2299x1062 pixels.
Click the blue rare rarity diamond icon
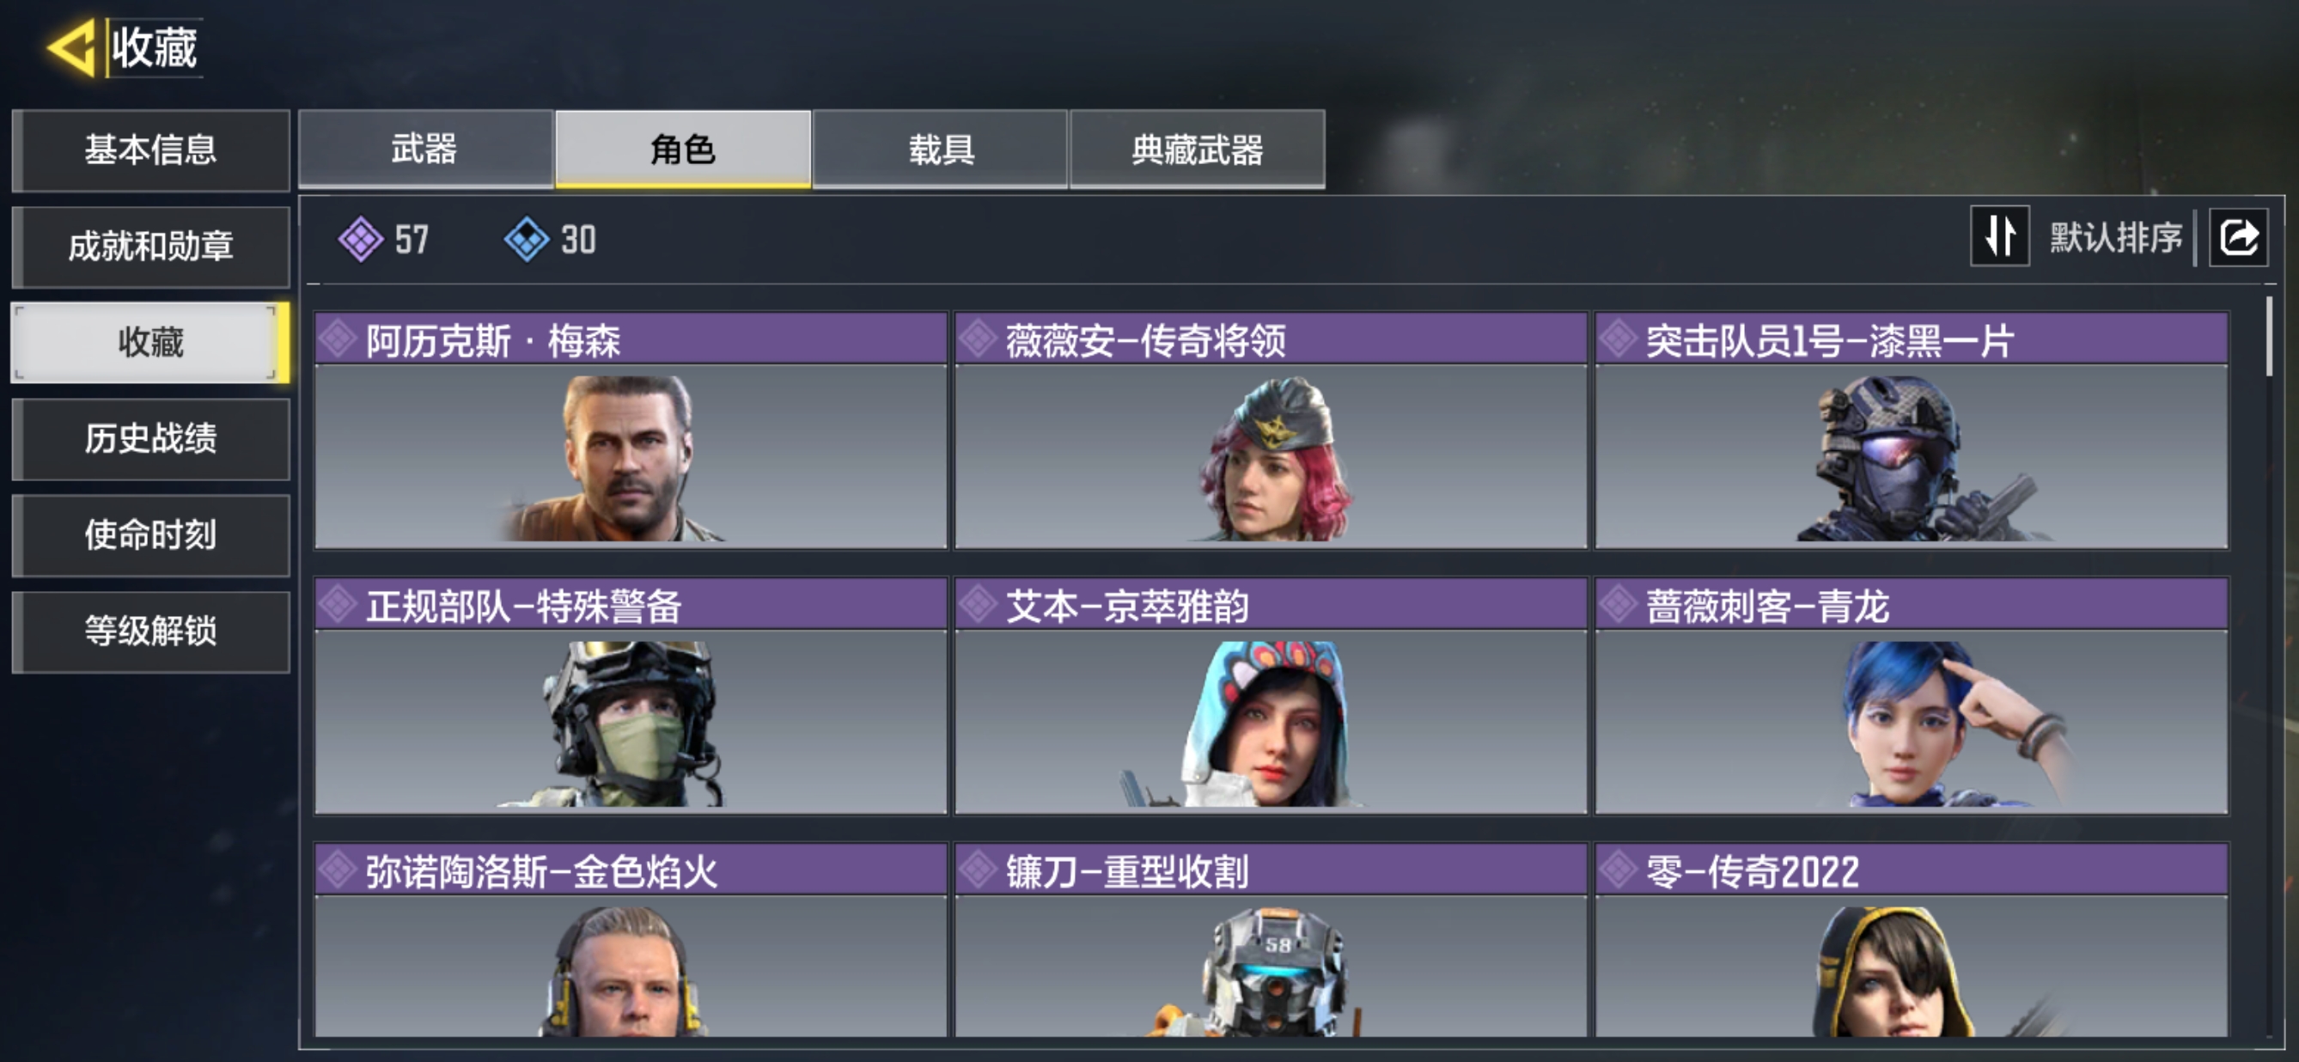click(x=527, y=239)
